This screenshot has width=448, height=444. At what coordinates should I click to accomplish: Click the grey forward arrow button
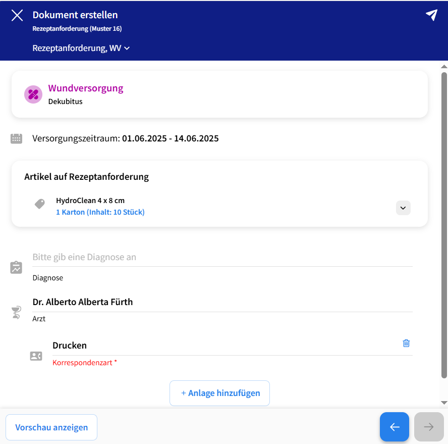tap(428, 427)
